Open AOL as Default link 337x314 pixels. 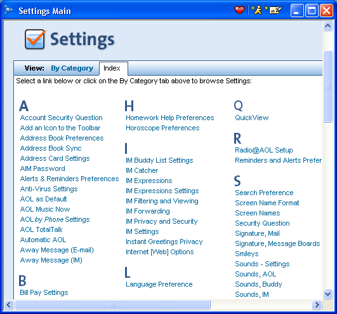(43, 199)
